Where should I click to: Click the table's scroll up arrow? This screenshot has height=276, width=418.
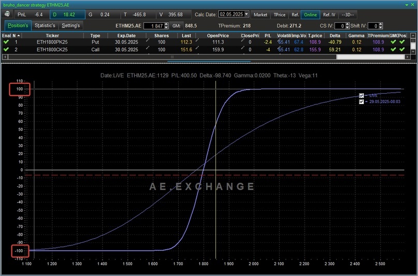click(413, 35)
